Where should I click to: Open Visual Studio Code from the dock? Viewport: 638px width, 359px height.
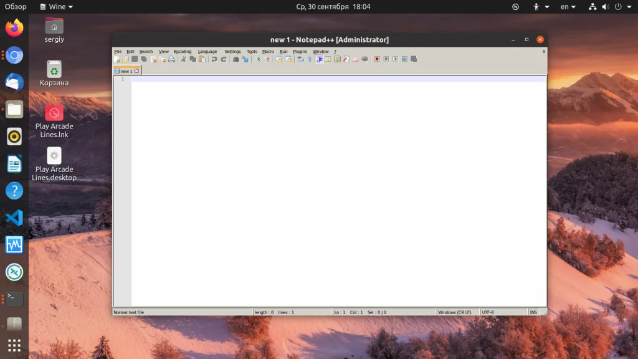(x=14, y=218)
